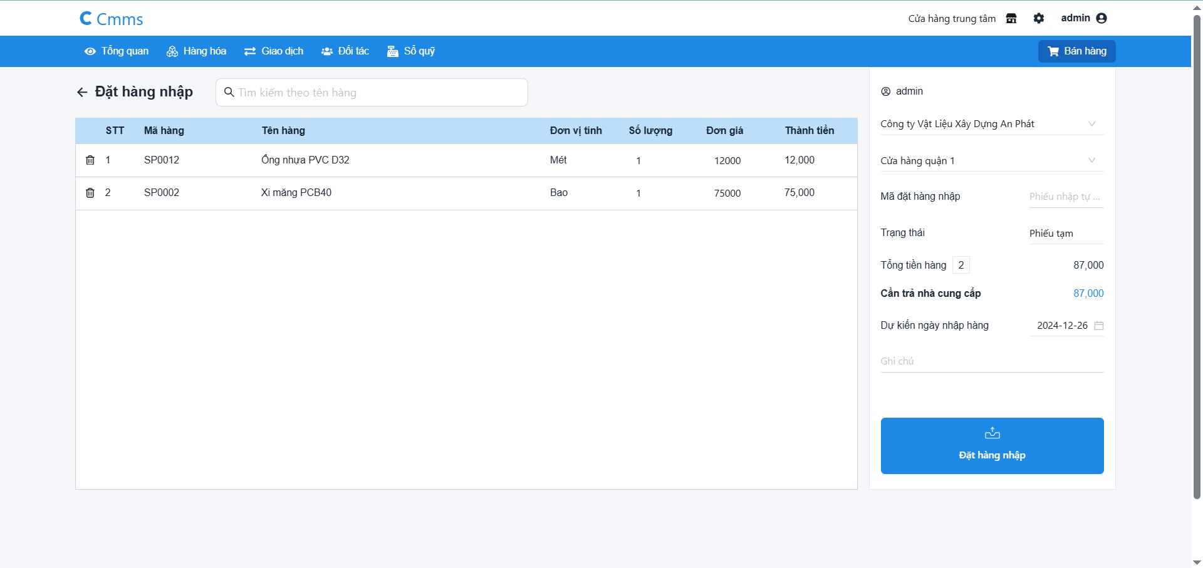Edit quantity of Xi măng PCB40
This screenshot has width=1203, height=568.
(x=638, y=194)
